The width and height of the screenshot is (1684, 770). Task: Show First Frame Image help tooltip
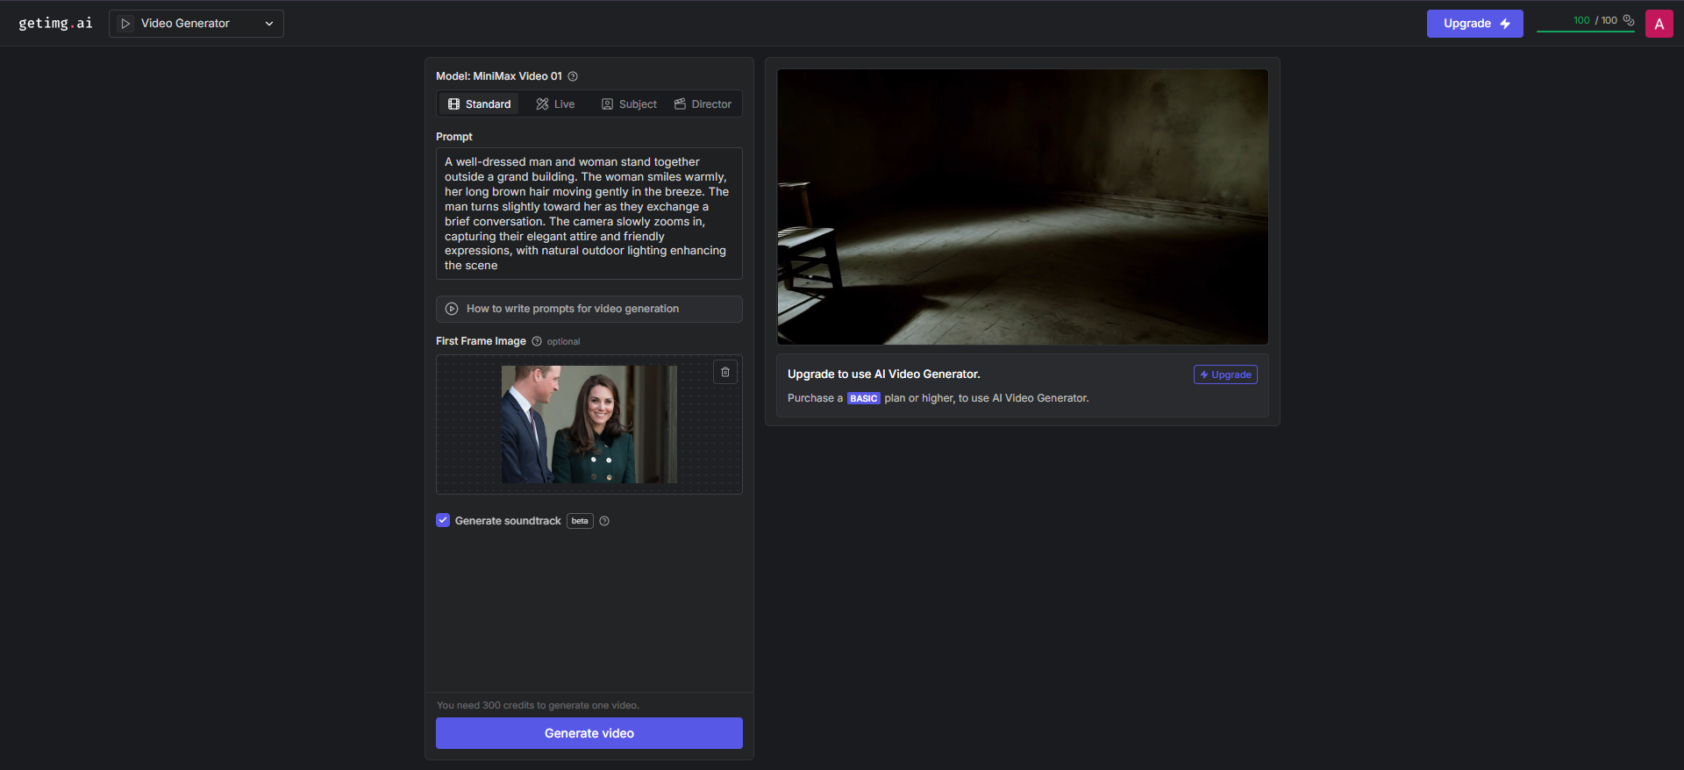[x=537, y=341]
